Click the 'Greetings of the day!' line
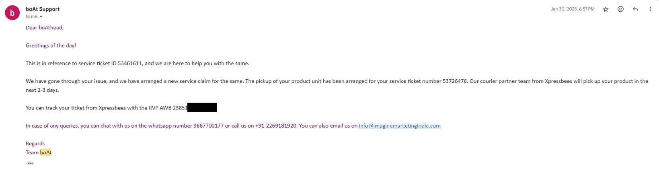 point(51,45)
